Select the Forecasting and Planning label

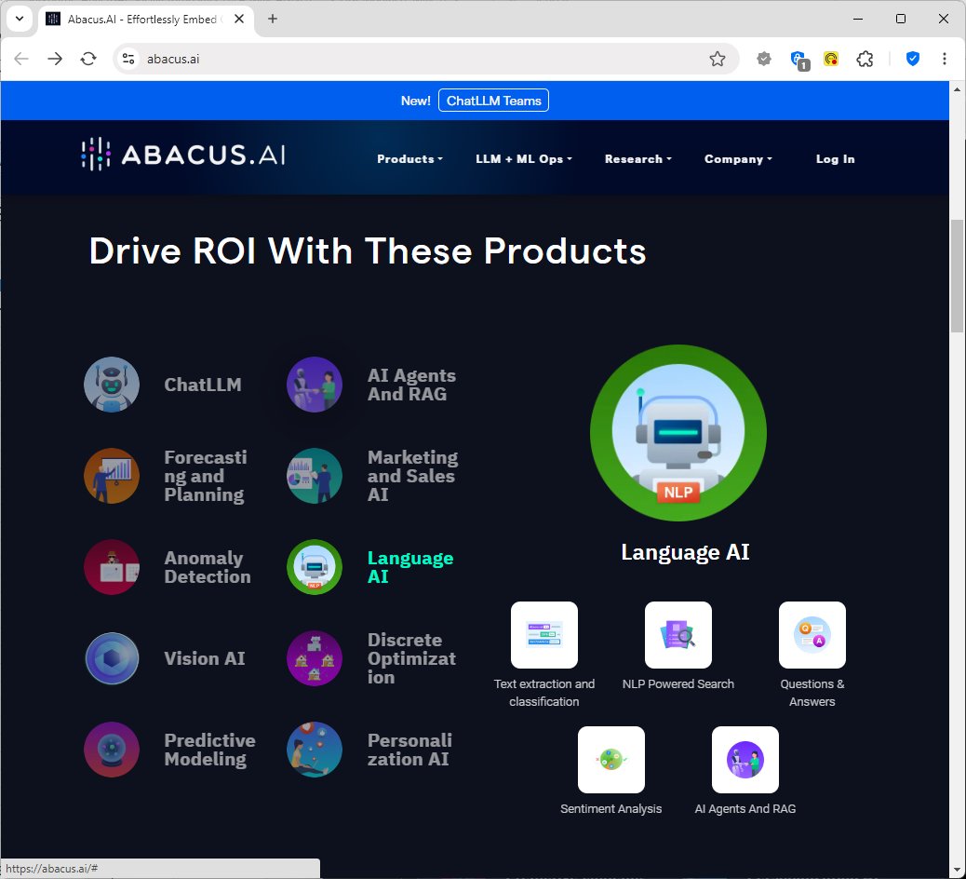point(205,476)
